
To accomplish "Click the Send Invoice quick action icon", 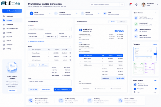I will tap(136, 18).
